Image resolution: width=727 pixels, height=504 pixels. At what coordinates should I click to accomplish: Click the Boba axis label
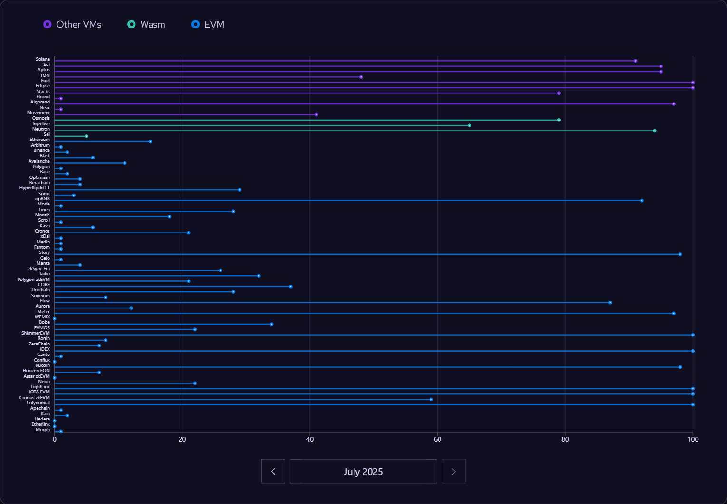pos(45,322)
